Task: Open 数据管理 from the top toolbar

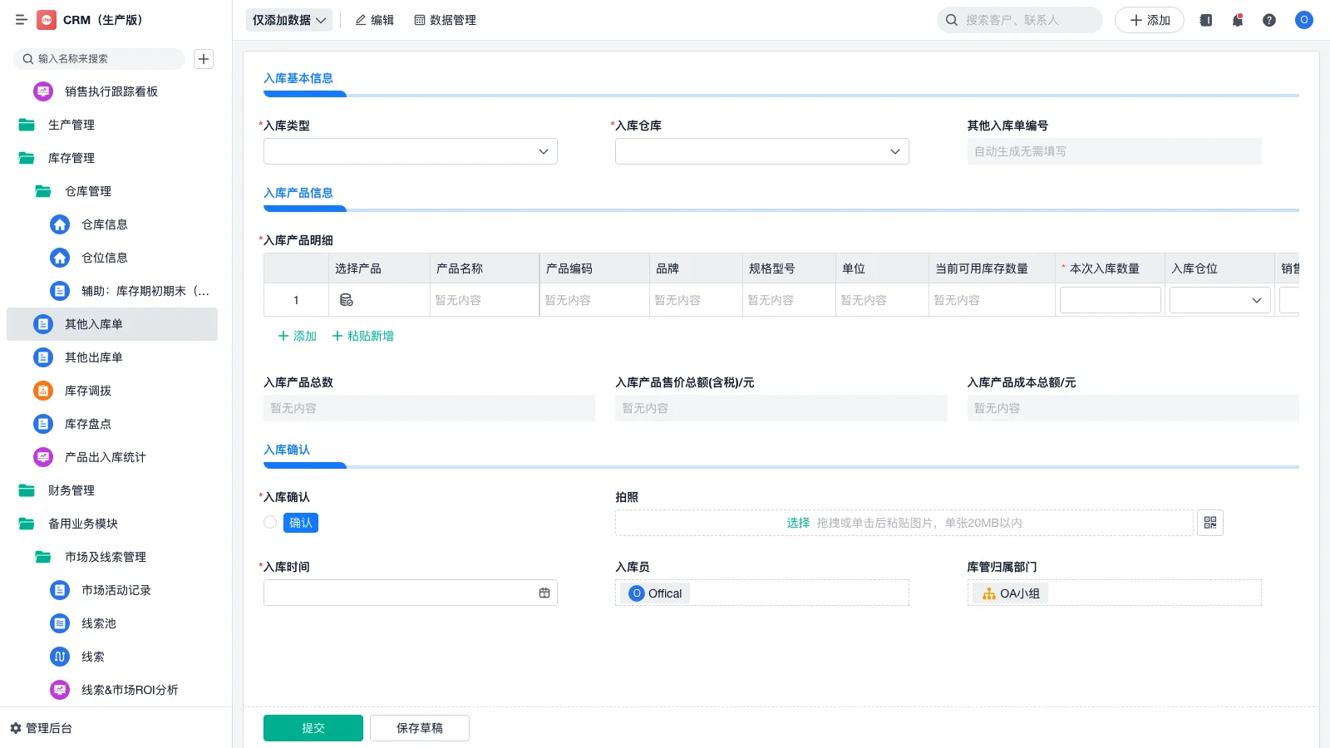Action: click(445, 20)
